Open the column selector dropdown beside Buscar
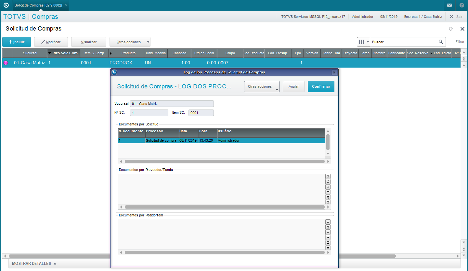The width and height of the screenshot is (468, 271). click(x=364, y=42)
